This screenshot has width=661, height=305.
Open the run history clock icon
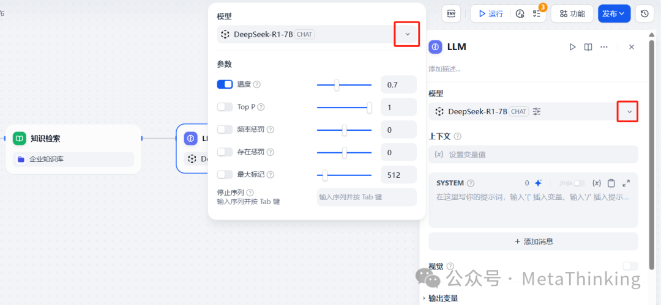coord(520,13)
